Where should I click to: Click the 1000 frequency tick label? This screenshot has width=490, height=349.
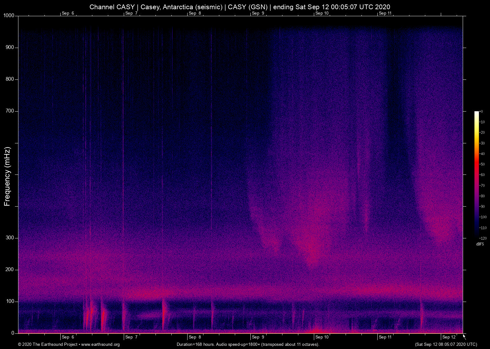[10, 15]
